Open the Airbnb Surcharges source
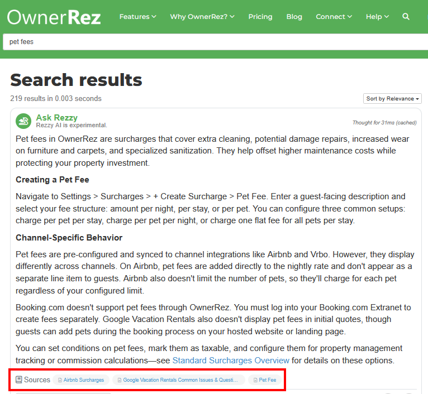Viewport: 428px width, 394px height. point(81,380)
